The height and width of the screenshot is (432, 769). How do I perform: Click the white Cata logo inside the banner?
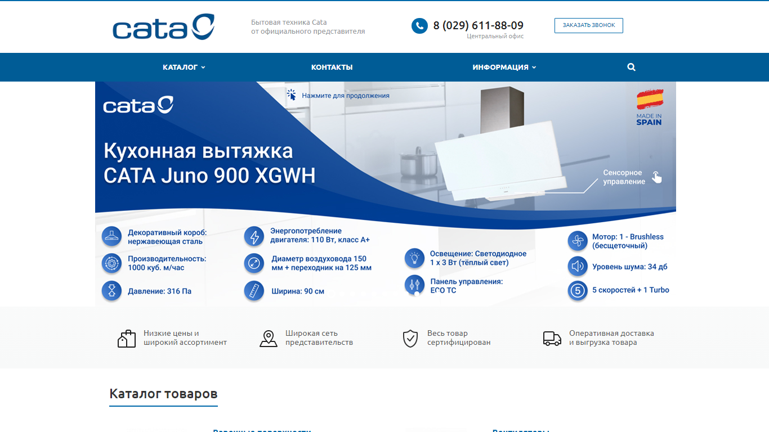138,105
